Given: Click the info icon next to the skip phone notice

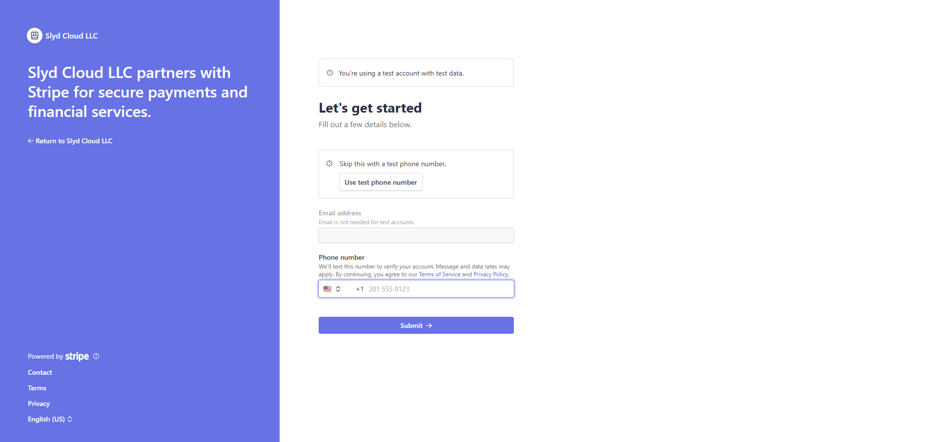Looking at the screenshot, I should (329, 164).
